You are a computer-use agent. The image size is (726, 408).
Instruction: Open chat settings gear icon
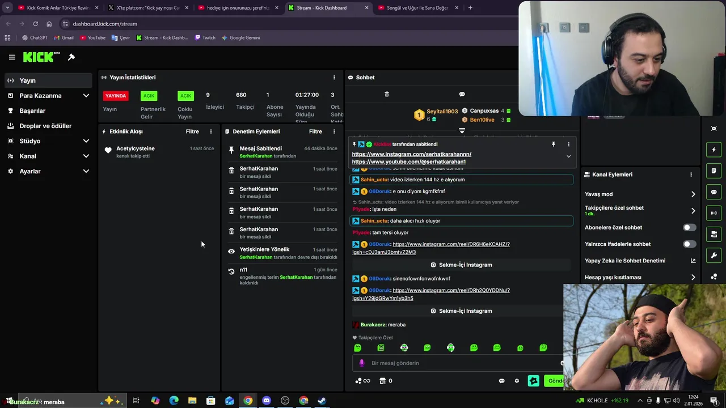tap(517, 381)
